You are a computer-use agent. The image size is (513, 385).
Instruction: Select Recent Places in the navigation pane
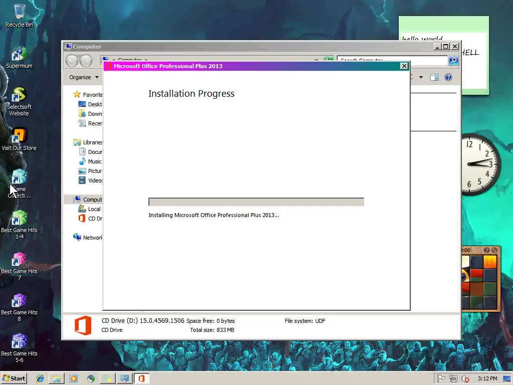tap(90, 123)
